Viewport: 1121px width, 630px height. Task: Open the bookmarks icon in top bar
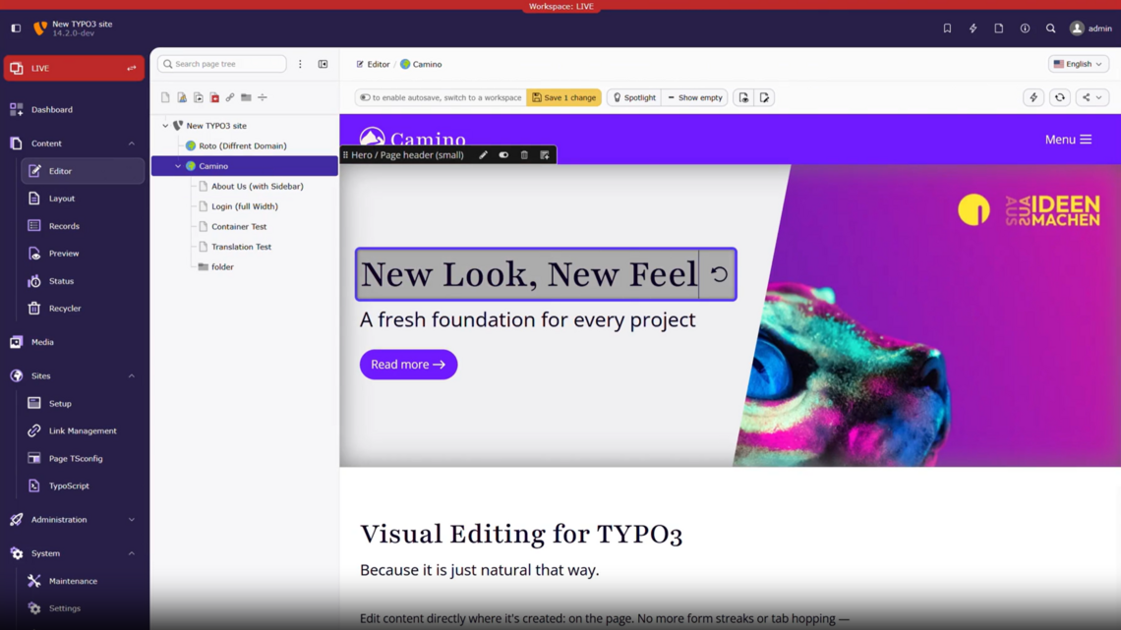pyautogui.click(x=947, y=29)
